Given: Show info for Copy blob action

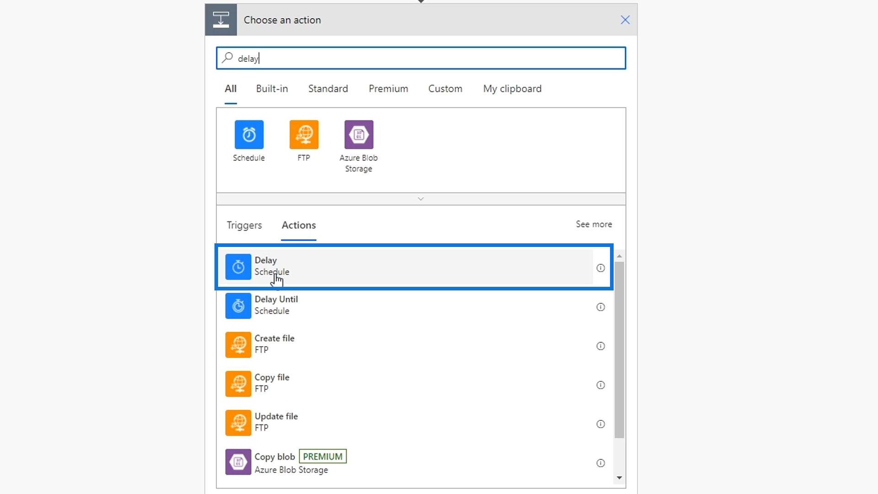Looking at the screenshot, I should [x=600, y=463].
